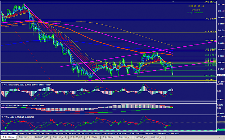Select the EURUSD,M30 chart tab
The image size is (225, 140).
click(42, 137)
